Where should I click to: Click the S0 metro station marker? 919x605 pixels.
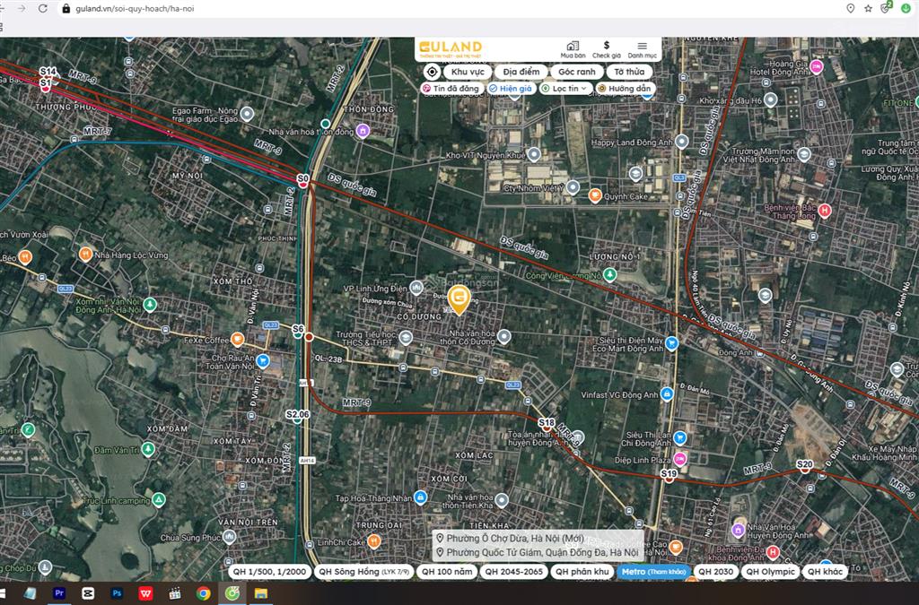coord(302,180)
